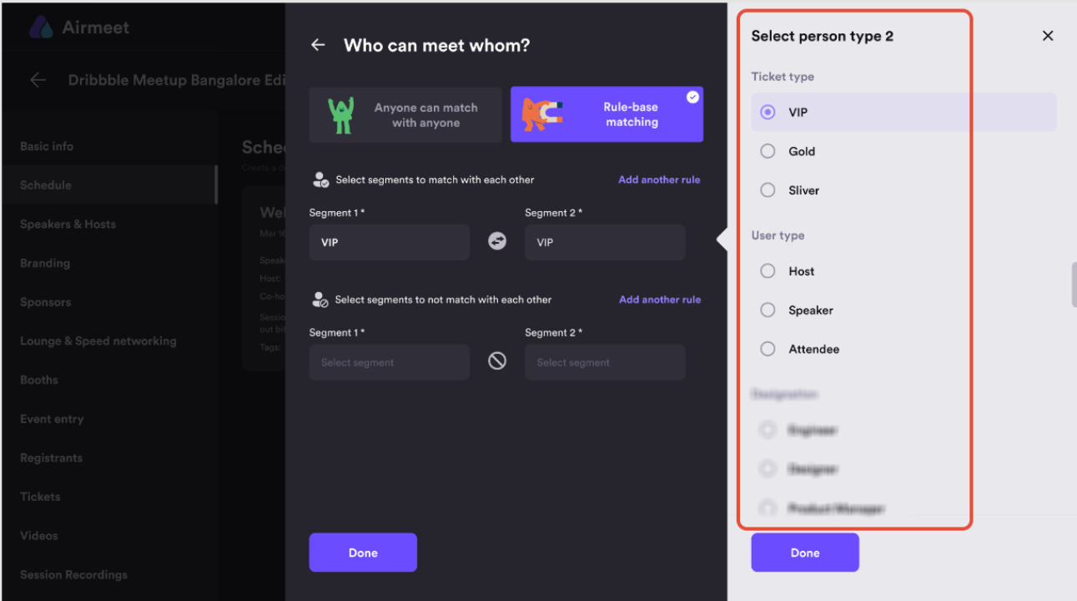Choose the Attendee user type option
The height and width of the screenshot is (601, 1077).
767,349
